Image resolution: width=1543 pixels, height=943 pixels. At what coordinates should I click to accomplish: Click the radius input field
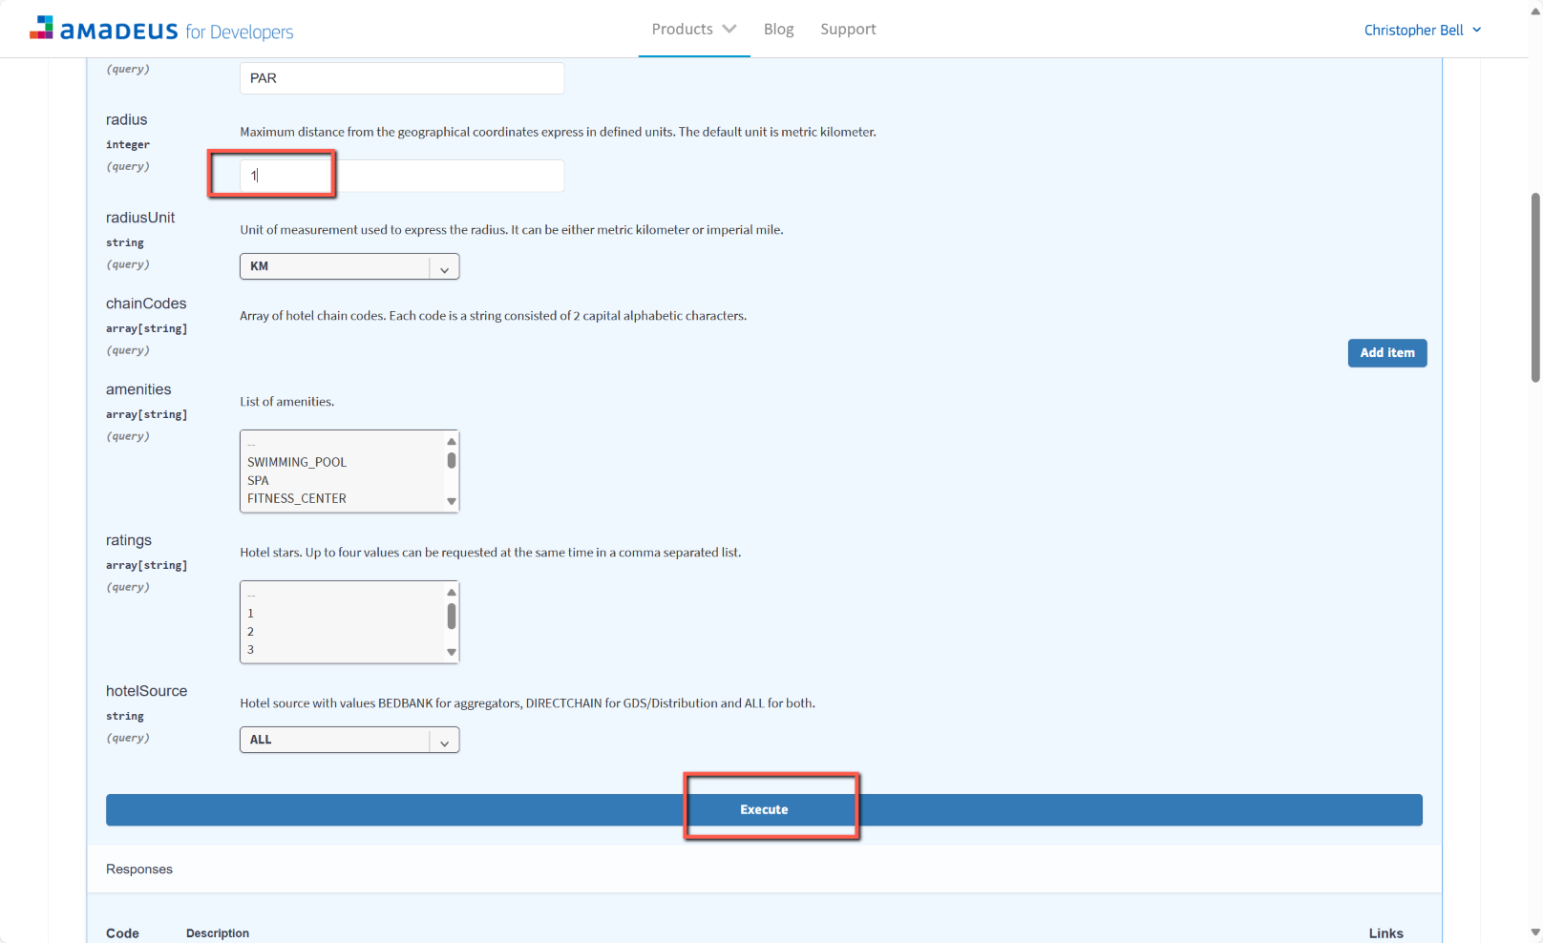tap(401, 176)
